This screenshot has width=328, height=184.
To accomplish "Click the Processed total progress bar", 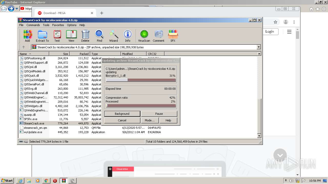I will coord(141,106).
